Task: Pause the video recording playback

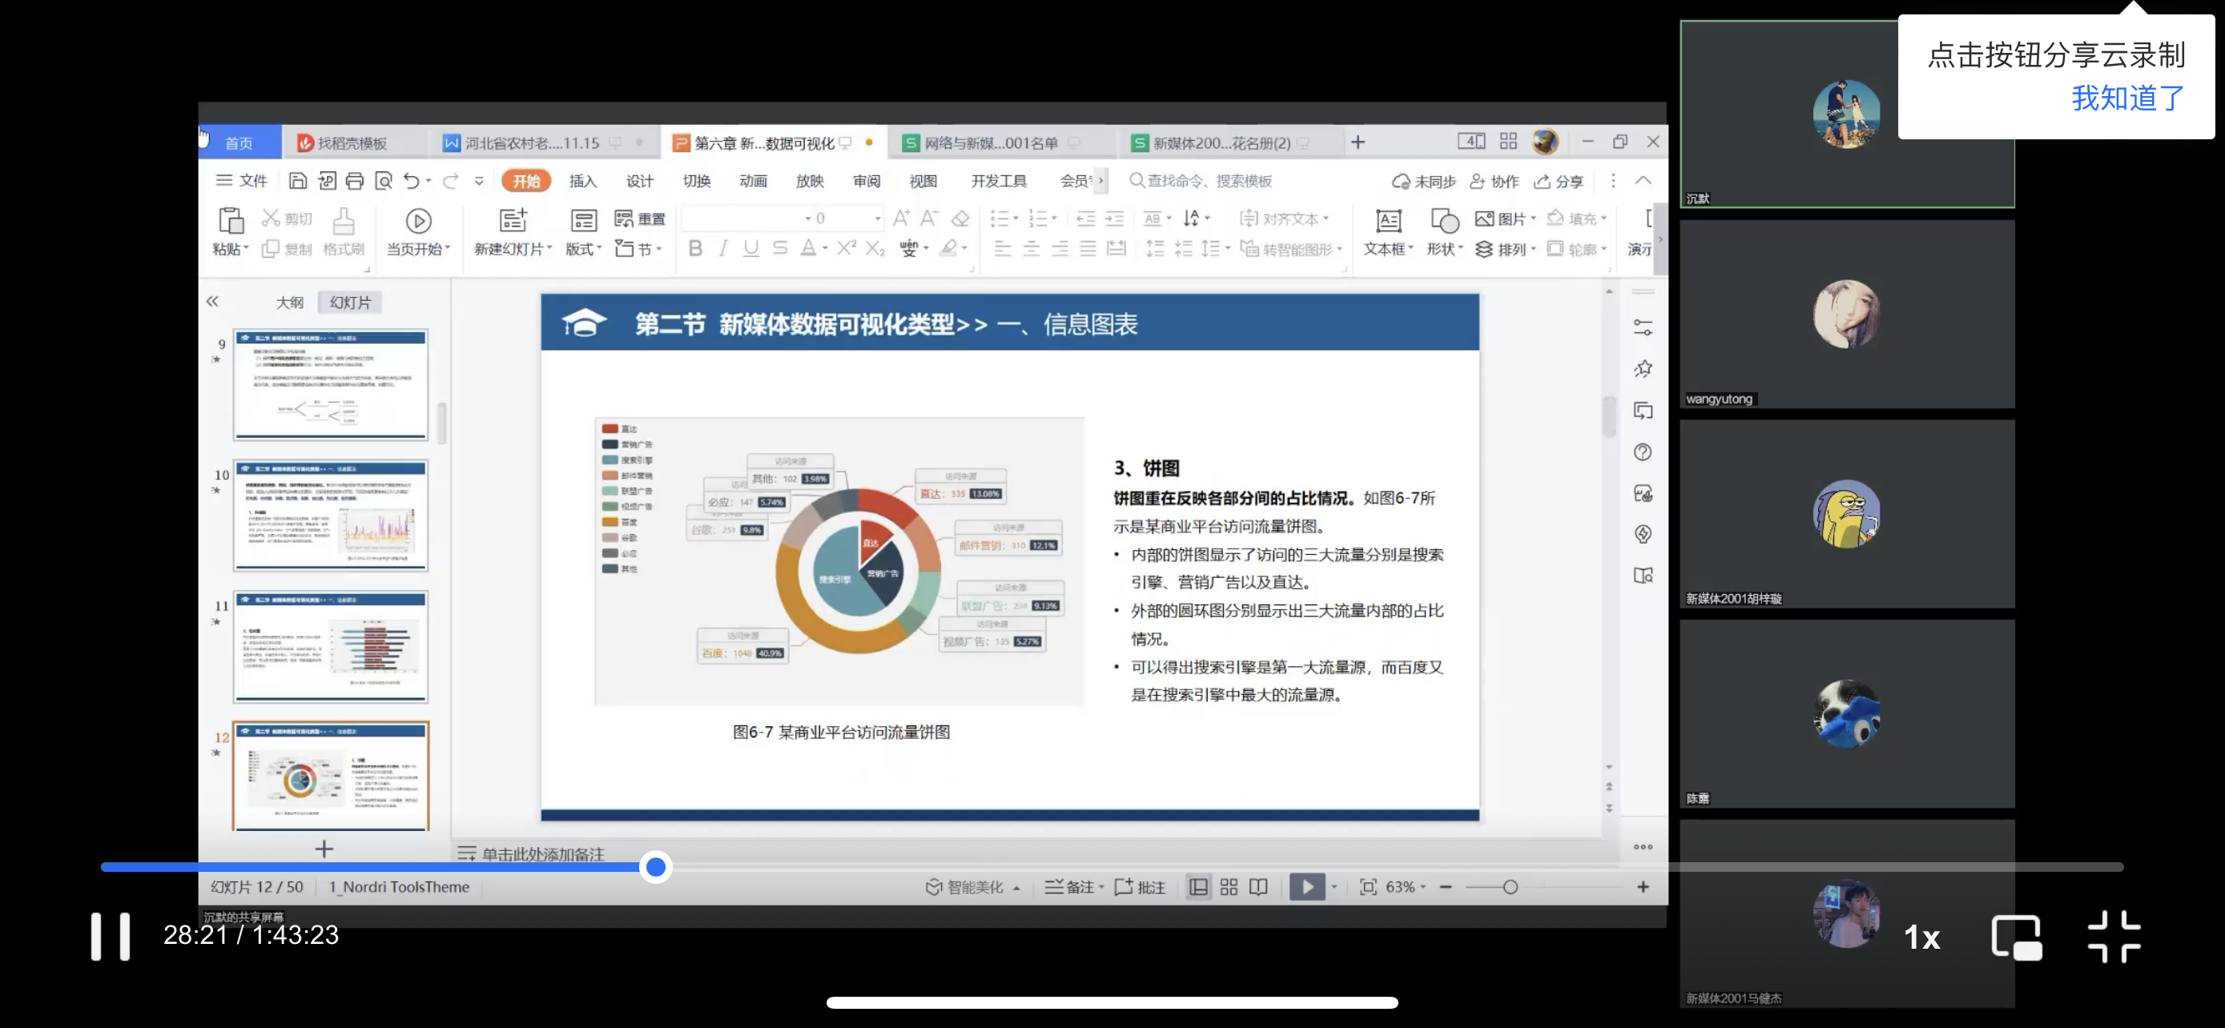Action: [x=111, y=936]
